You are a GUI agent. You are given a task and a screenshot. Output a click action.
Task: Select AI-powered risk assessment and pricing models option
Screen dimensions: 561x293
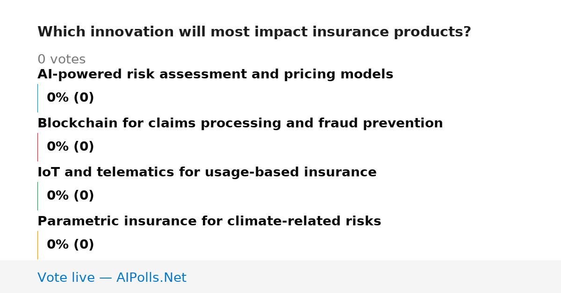pyautogui.click(x=215, y=75)
